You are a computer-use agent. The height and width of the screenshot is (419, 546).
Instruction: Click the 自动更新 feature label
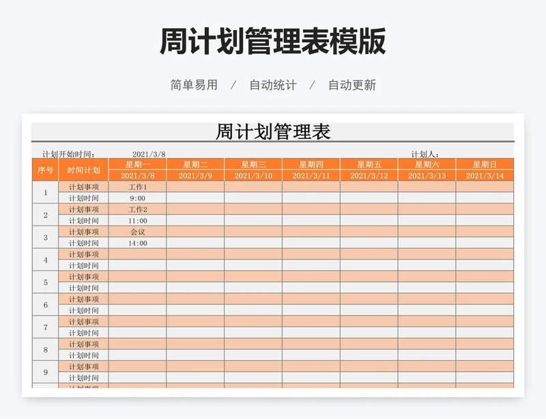[352, 85]
